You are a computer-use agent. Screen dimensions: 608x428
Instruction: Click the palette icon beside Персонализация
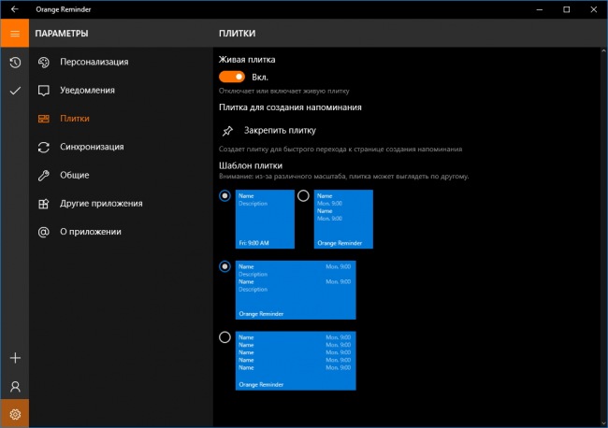pyautogui.click(x=43, y=63)
